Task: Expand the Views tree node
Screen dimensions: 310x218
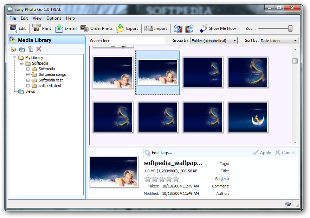Action: pyautogui.click(x=15, y=91)
